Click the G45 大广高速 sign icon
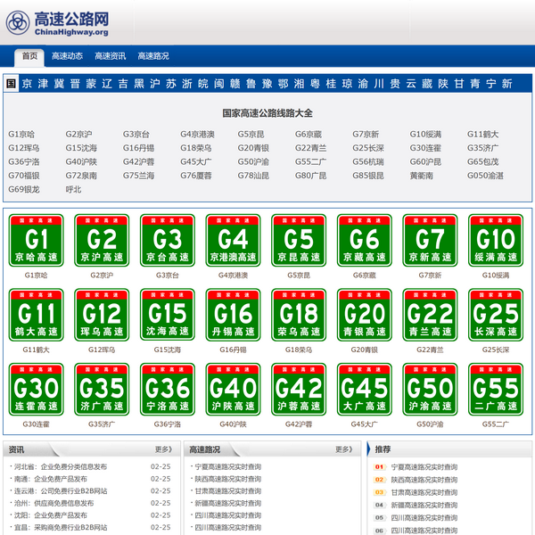The height and width of the screenshot is (535, 535). coord(364,390)
